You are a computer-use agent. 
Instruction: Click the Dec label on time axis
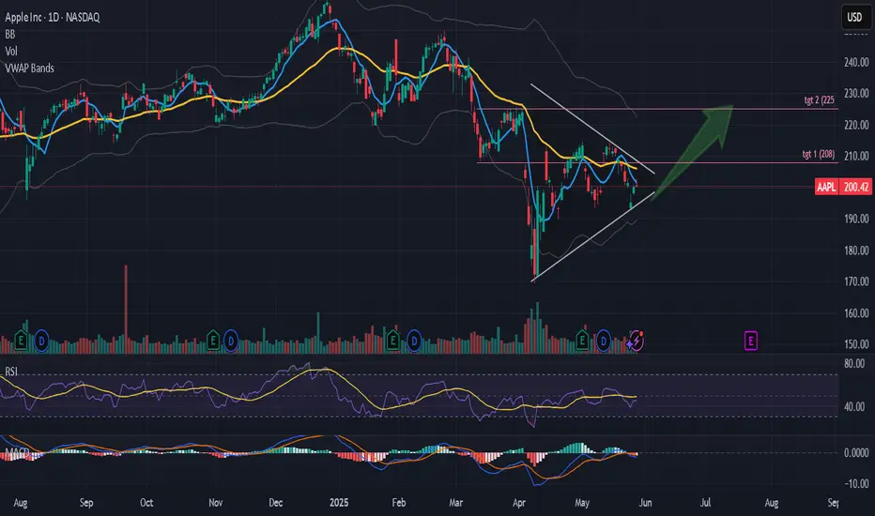276,503
